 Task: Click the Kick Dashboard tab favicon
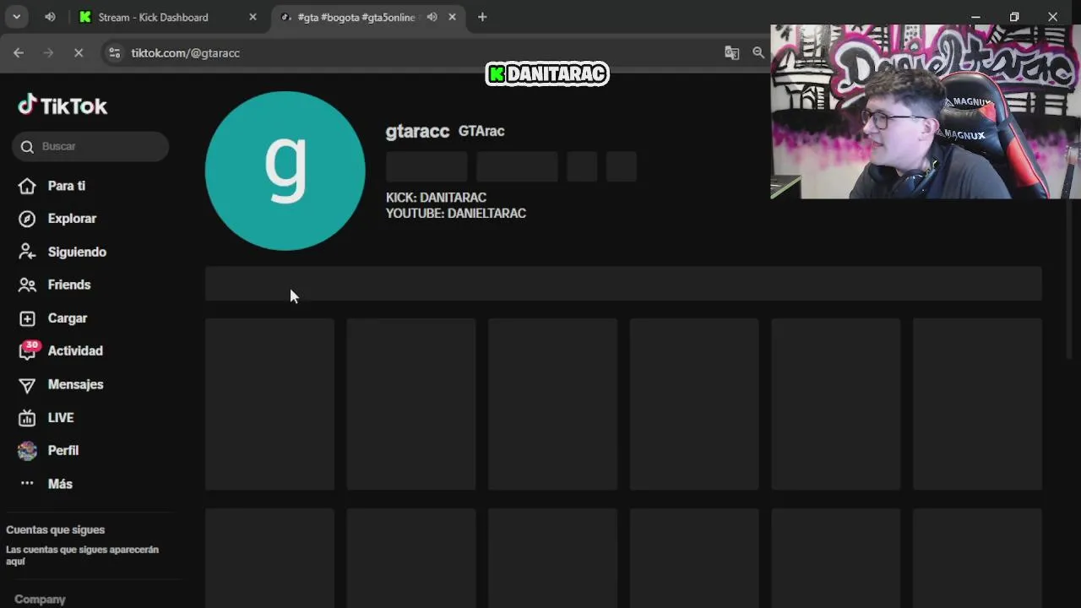click(x=84, y=17)
